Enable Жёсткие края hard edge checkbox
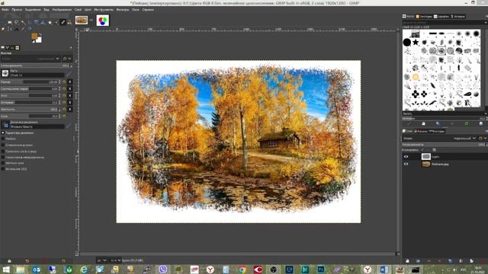488x274 pixels. coord(3,163)
